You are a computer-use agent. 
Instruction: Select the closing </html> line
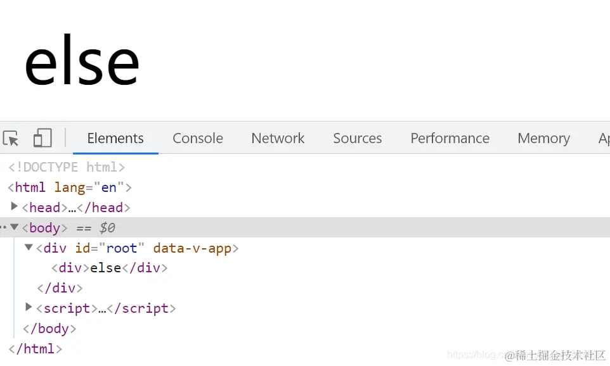click(35, 349)
